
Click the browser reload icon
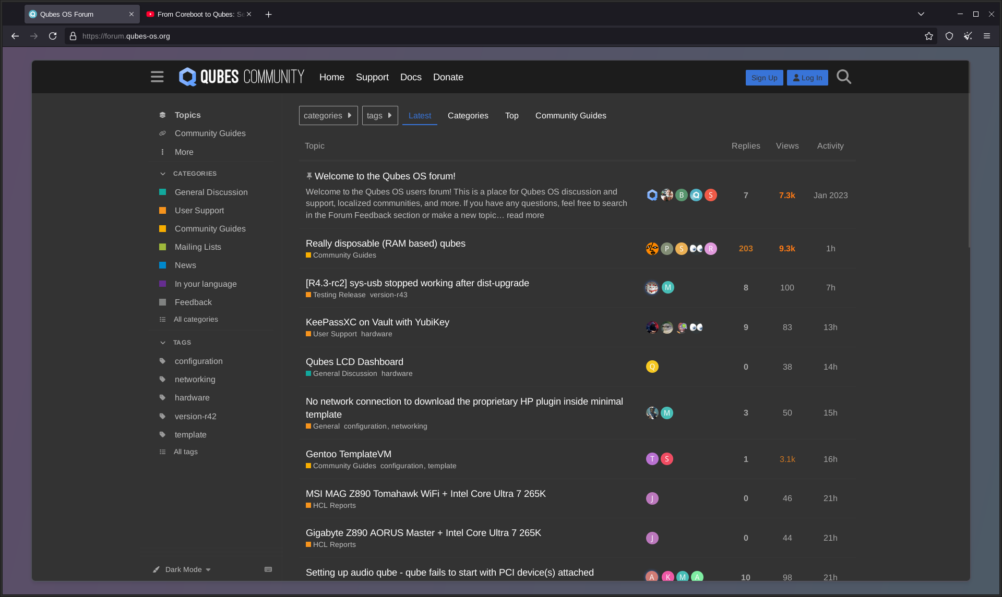tap(53, 36)
